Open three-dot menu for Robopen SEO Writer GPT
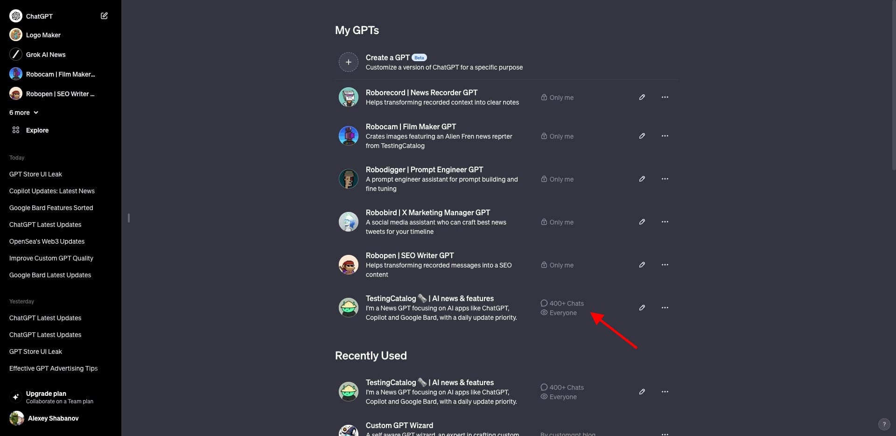Viewport: 896px width, 436px height. 665,265
